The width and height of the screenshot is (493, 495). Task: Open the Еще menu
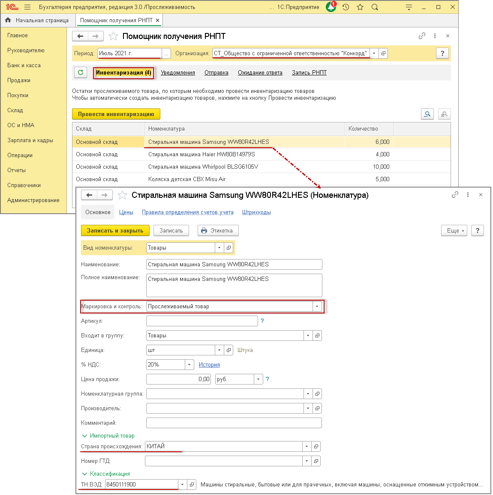(x=454, y=230)
